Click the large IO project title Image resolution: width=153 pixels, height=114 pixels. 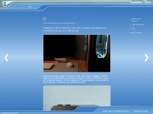click(x=44, y=19)
